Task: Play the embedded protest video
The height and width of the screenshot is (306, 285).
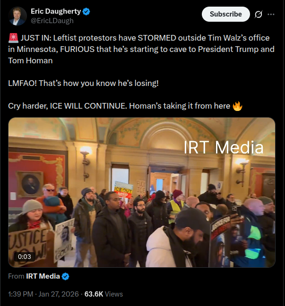Action: coord(142,192)
